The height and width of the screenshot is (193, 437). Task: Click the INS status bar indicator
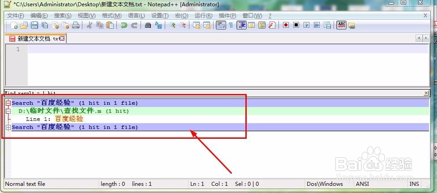point(414,184)
